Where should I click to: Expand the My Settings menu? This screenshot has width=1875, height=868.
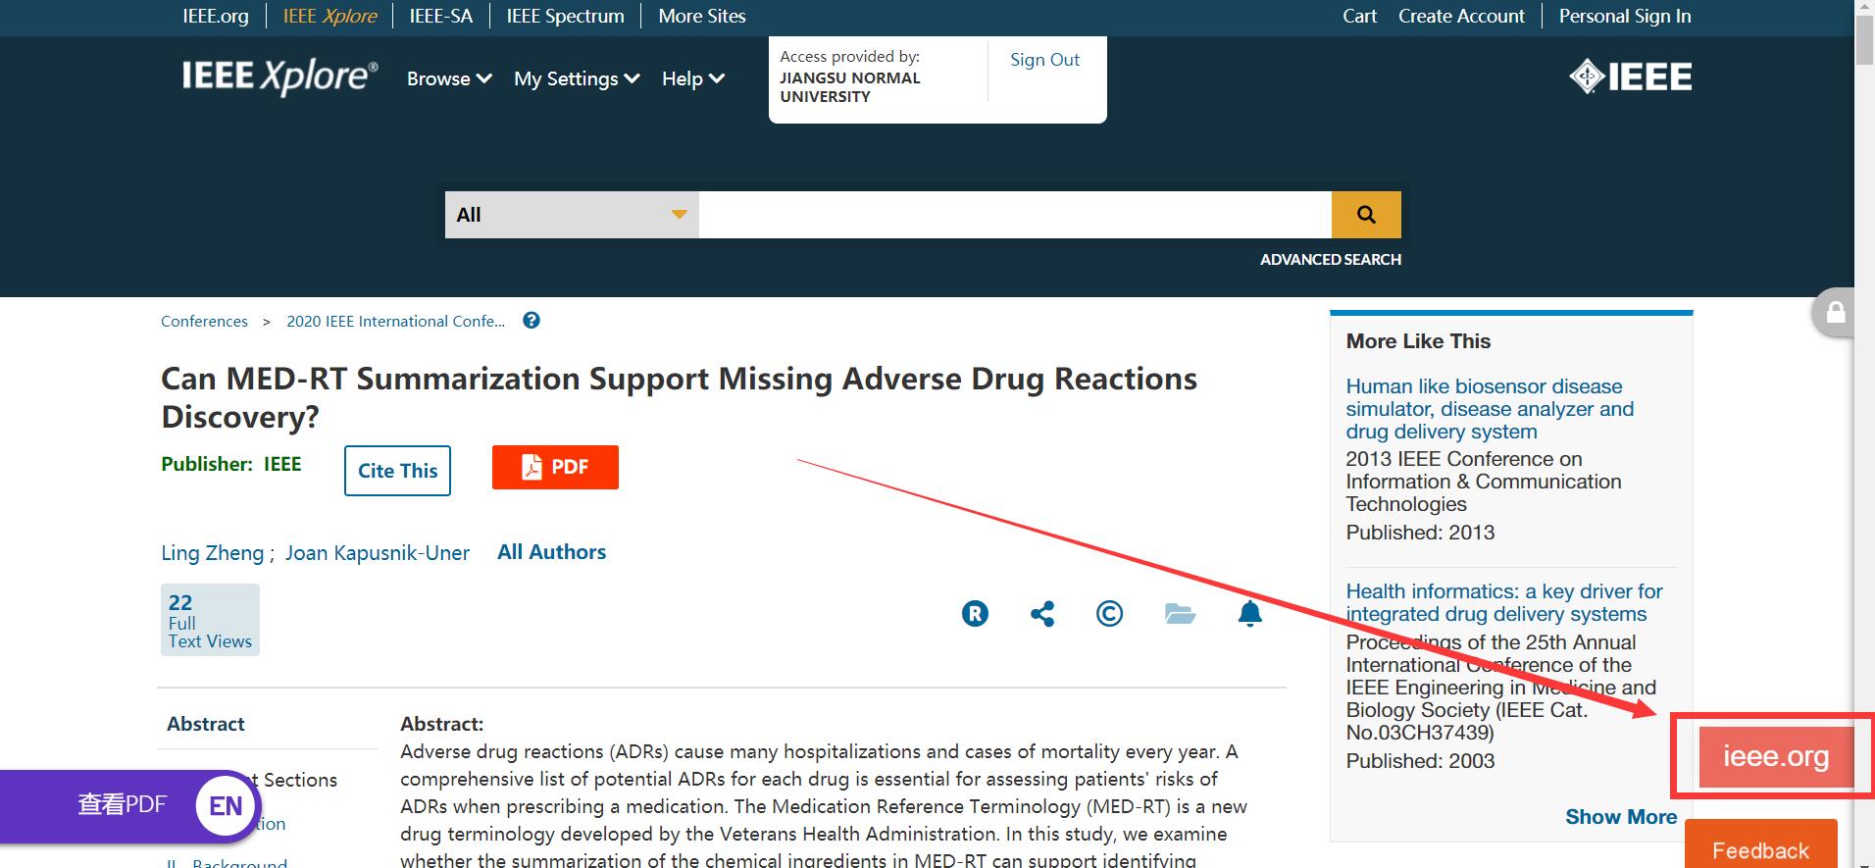(577, 78)
